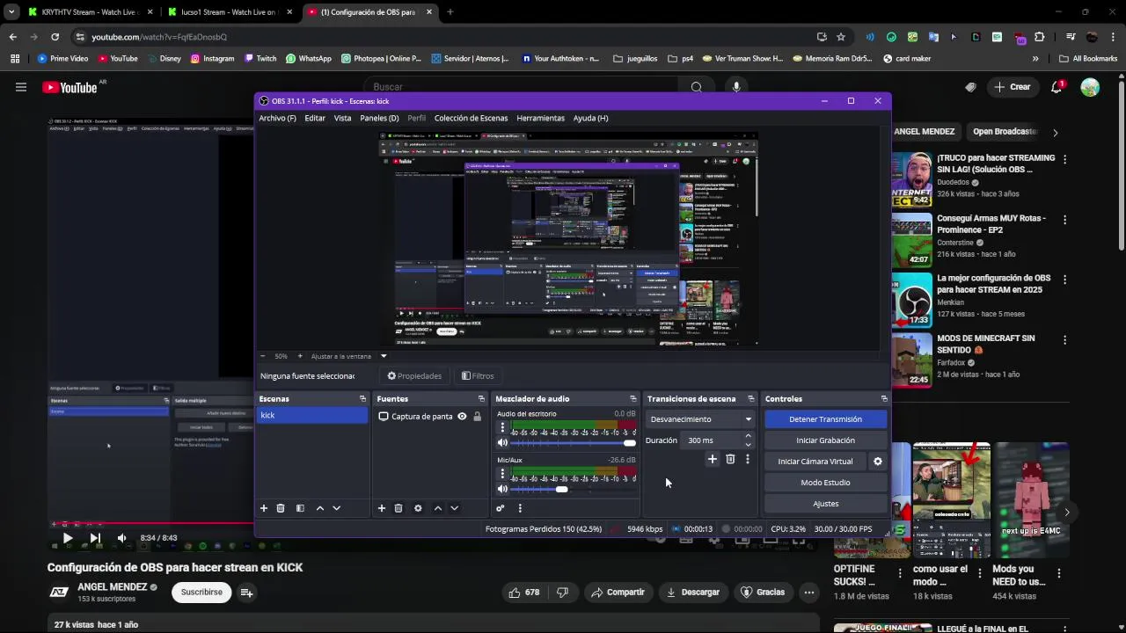Switch to the KRYTHTV Stream browser tab
1126x633 pixels.
click(88, 12)
